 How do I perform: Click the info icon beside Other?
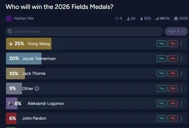[x=37, y=89]
